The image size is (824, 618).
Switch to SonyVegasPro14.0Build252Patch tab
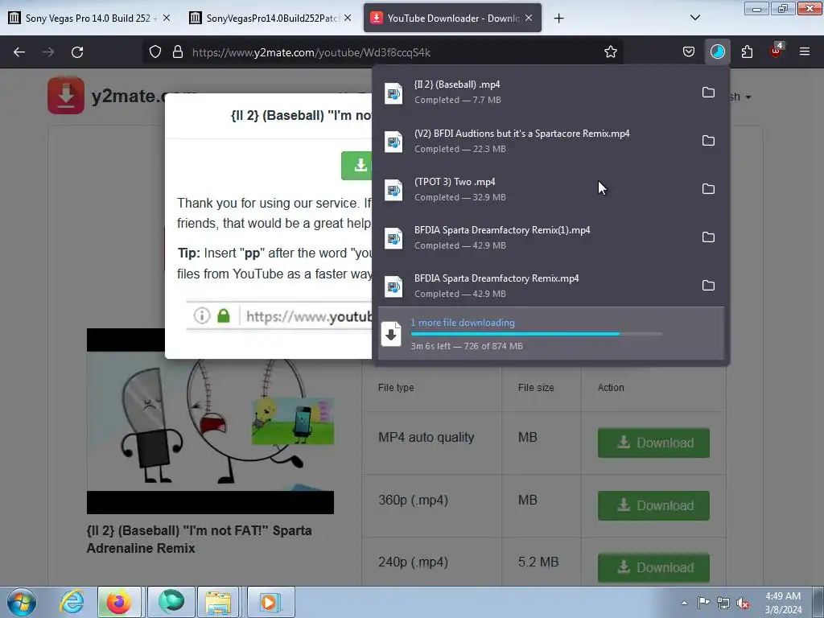[x=270, y=18]
